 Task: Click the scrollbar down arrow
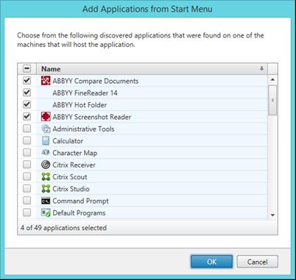(272, 215)
